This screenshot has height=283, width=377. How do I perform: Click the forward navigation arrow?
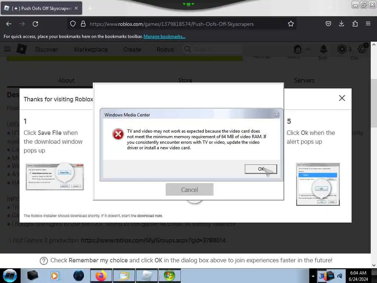click(x=22, y=24)
